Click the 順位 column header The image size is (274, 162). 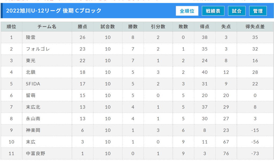tap(11, 27)
